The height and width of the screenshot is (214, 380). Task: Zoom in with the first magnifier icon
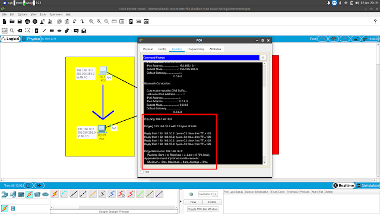[x=91, y=21]
